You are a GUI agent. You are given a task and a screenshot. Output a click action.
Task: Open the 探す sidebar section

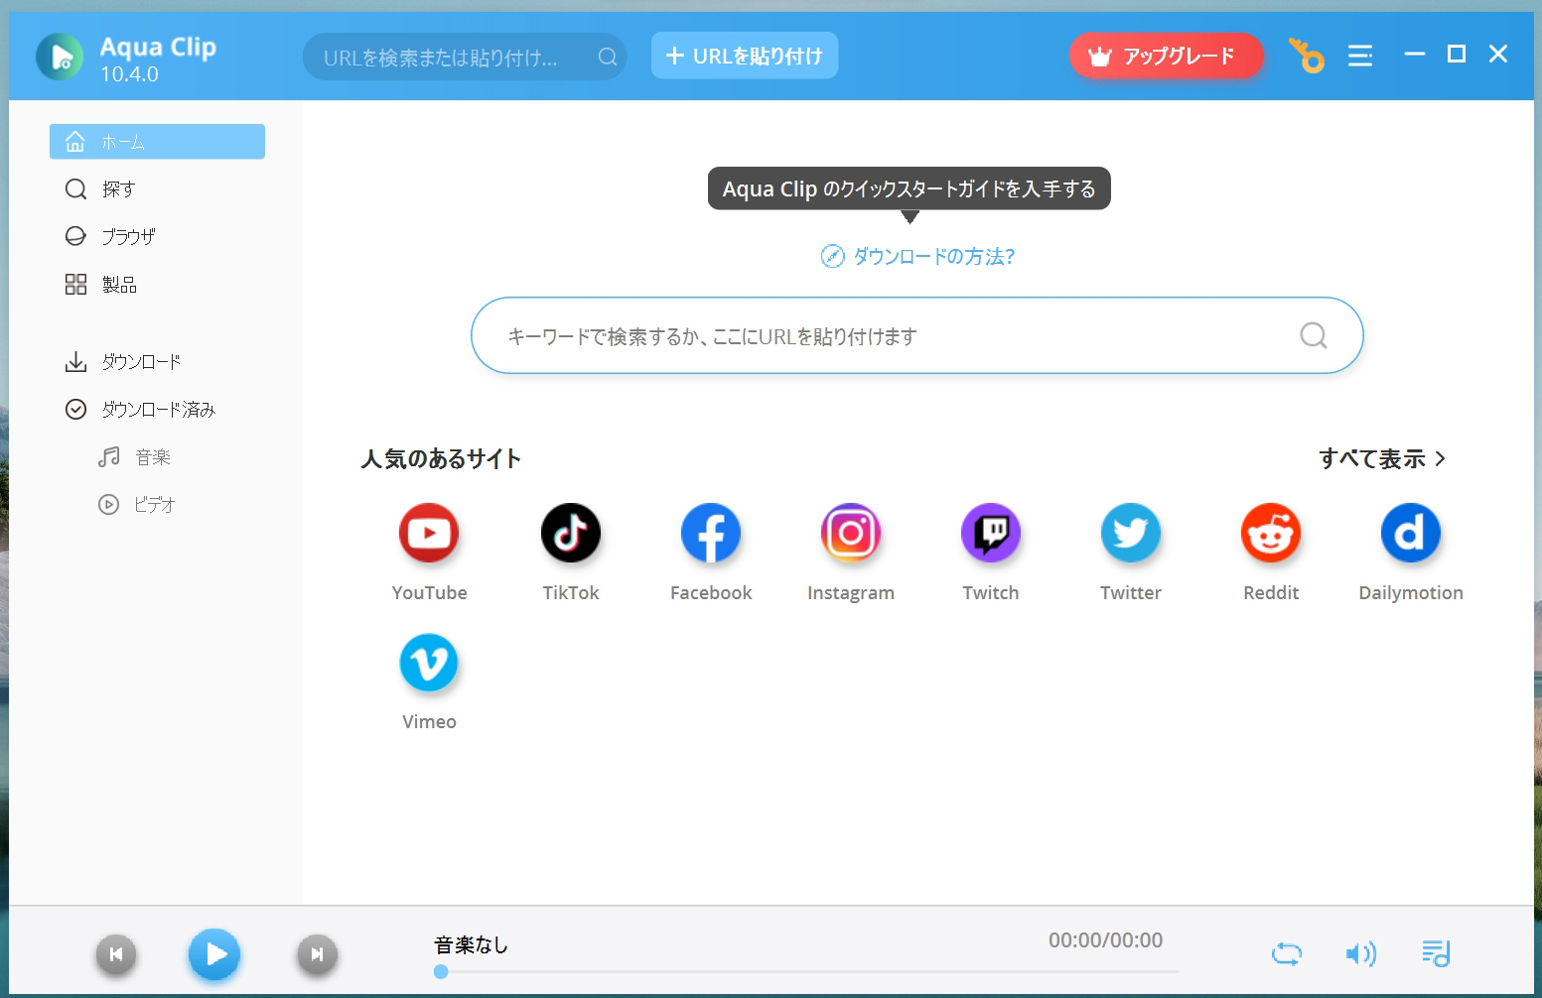click(118, 188)
